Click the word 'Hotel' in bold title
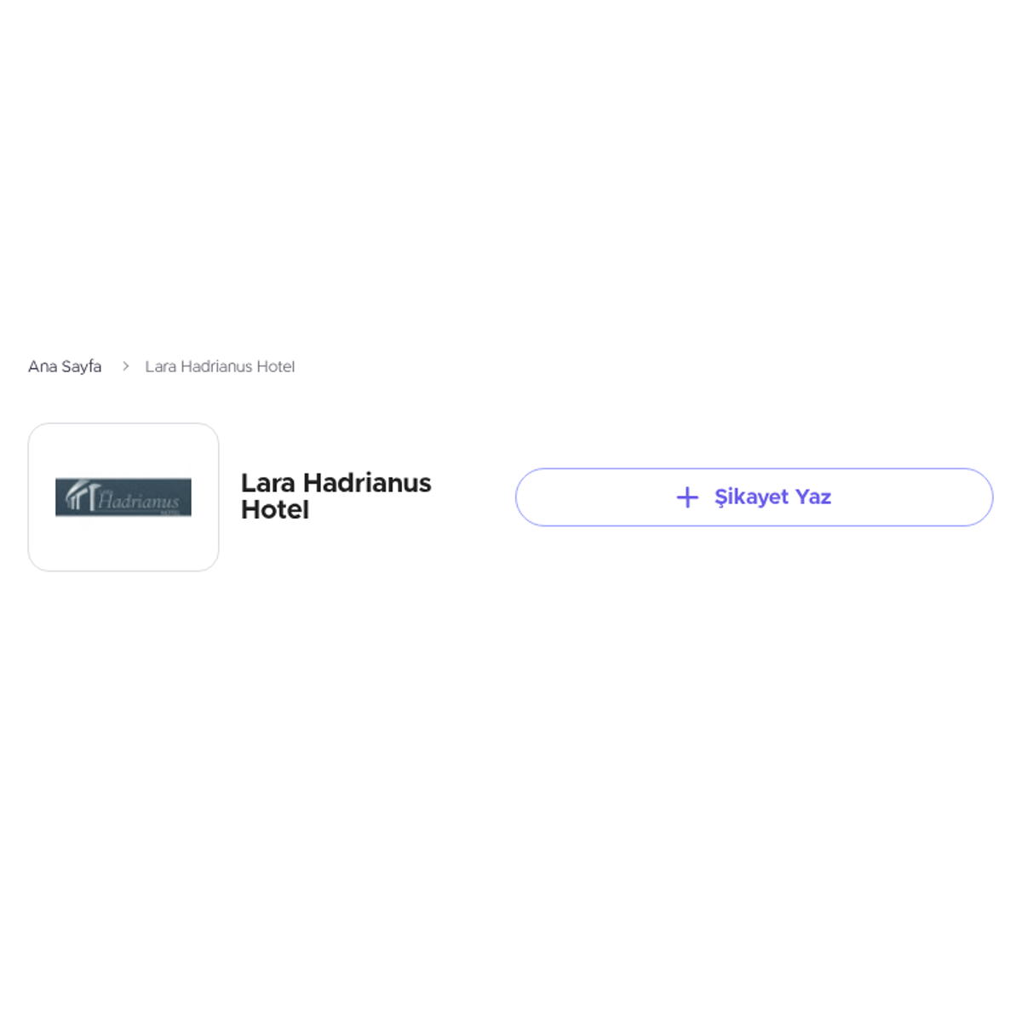Image resolution: width=1022 pixels, height=1022 pixels. tap(275, 509)
